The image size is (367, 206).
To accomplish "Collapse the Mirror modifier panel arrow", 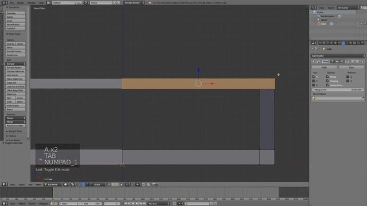I will click(313, 61).
